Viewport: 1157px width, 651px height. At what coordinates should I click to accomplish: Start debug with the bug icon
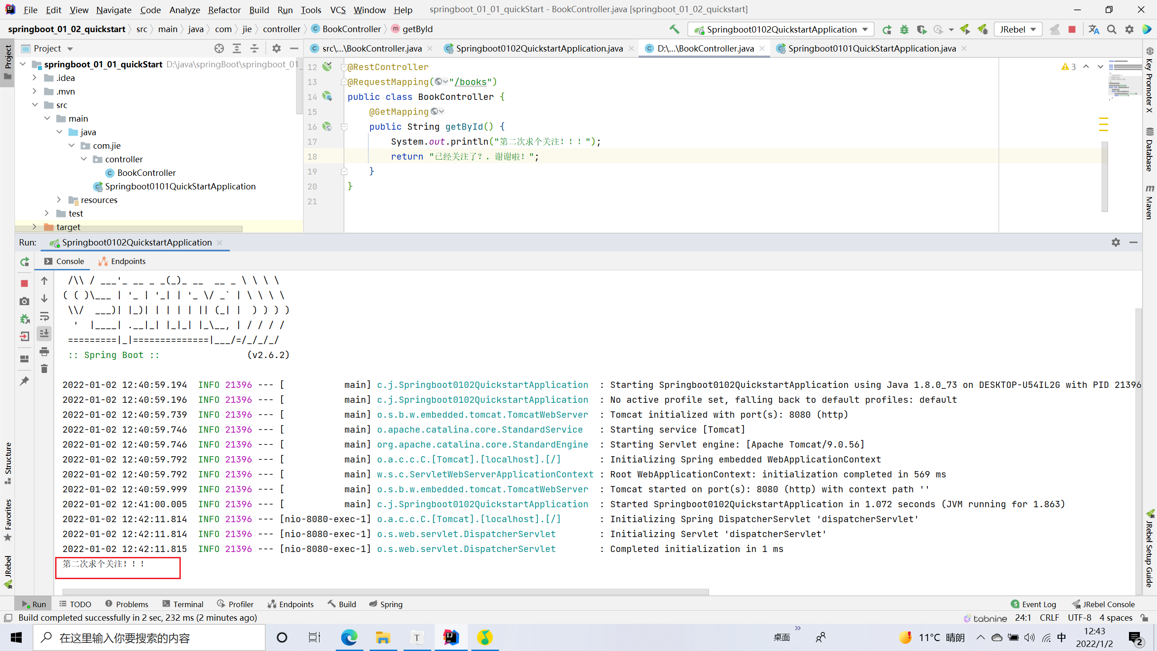(904, 29)
